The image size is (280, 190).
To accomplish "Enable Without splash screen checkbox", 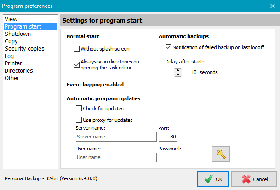I will [76, 49].
